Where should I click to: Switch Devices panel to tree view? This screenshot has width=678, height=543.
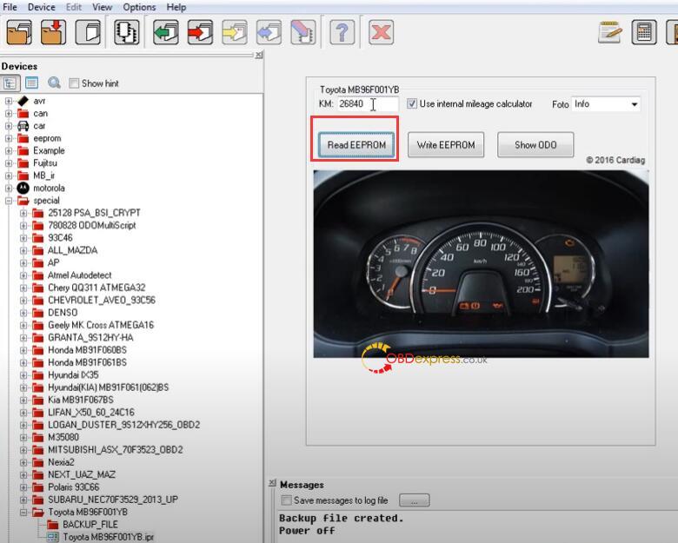(10, 83)
